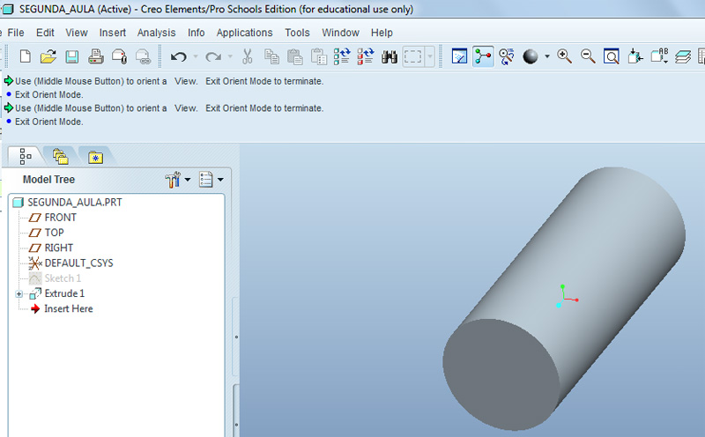Toggle the Orient Mode toolbar button

tap(506, 56)
